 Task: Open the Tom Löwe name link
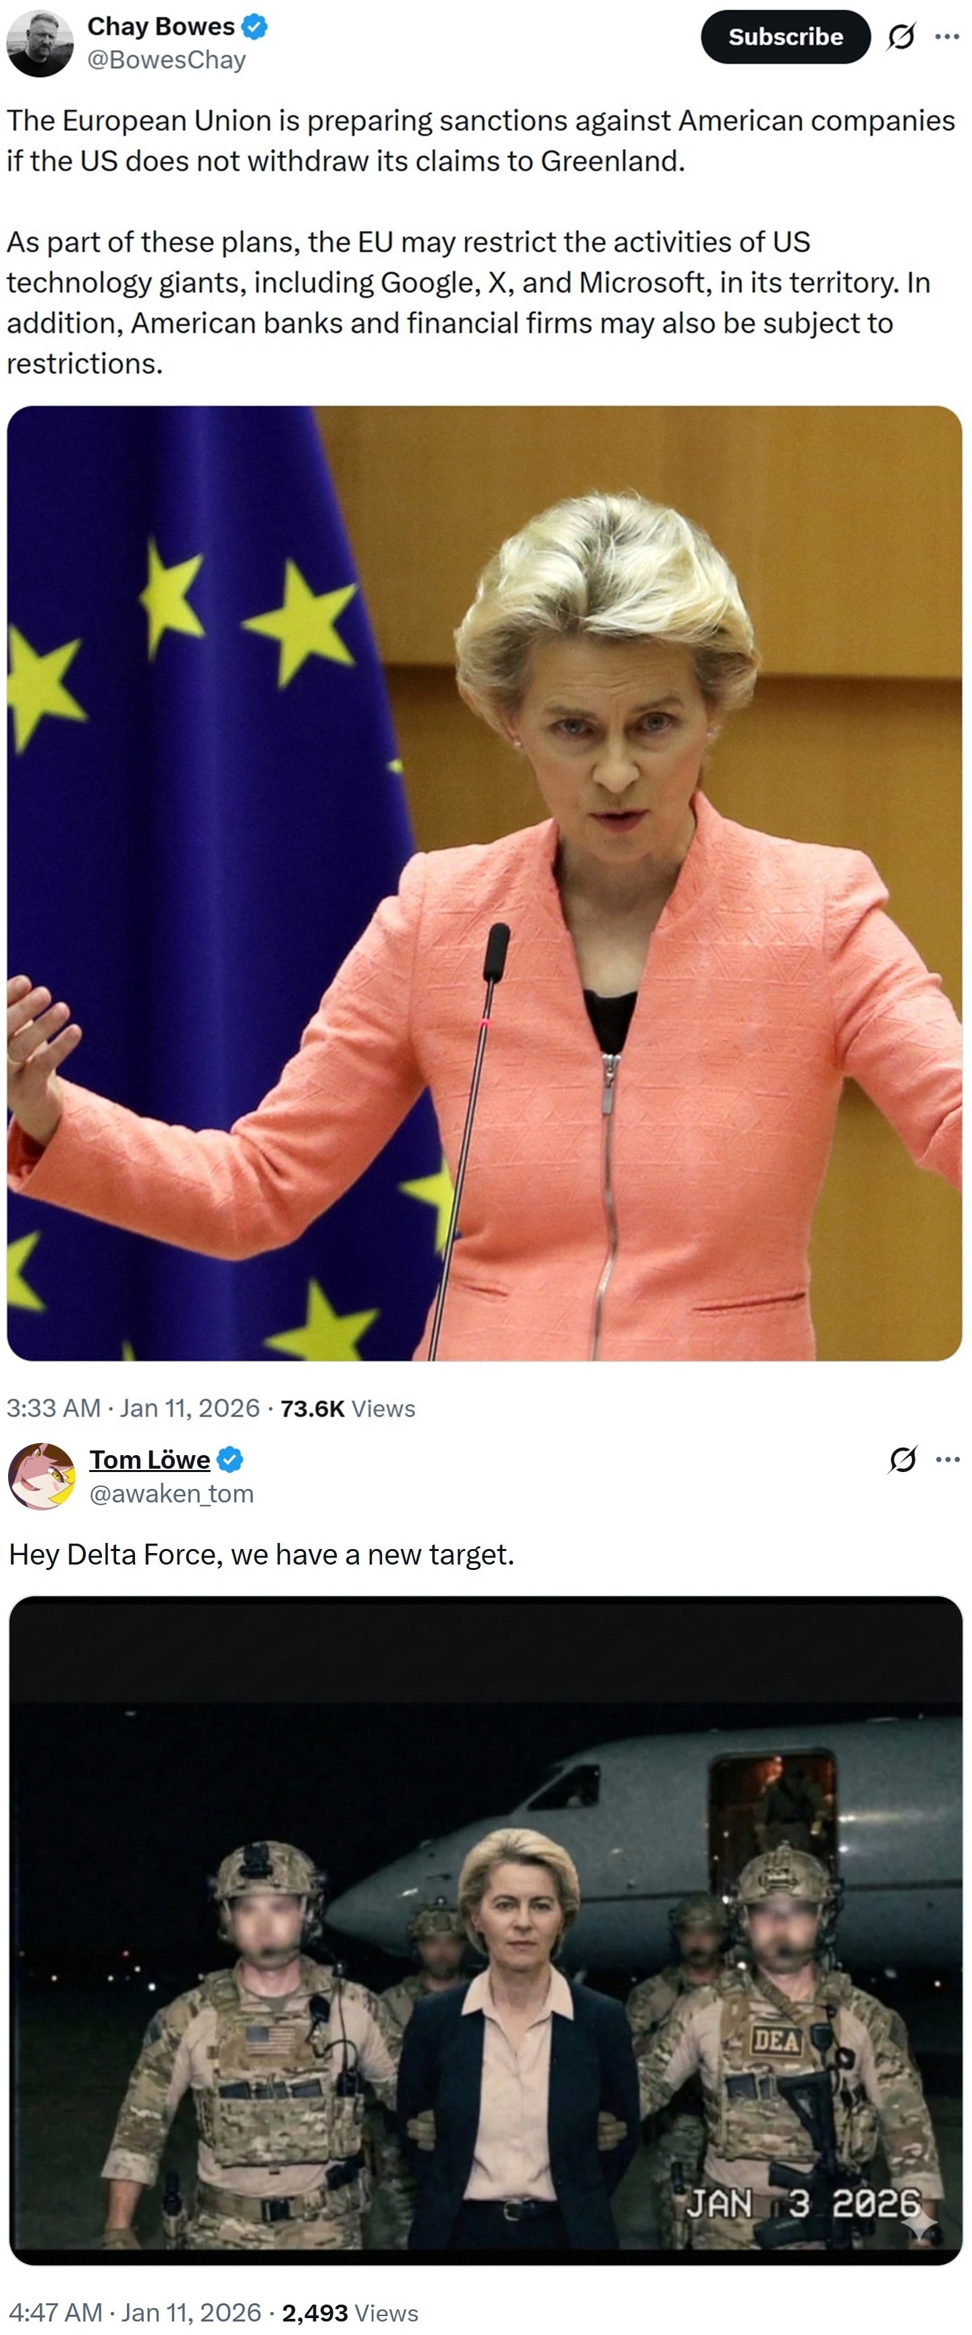(149, 1459)
